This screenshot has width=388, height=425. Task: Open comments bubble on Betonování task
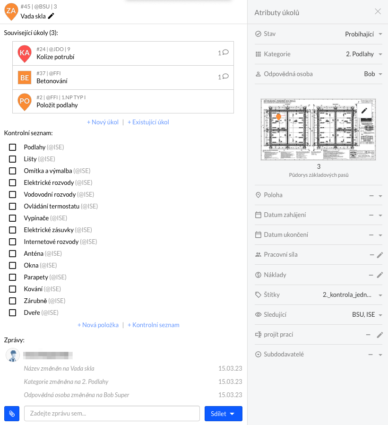tap(223, 77)
